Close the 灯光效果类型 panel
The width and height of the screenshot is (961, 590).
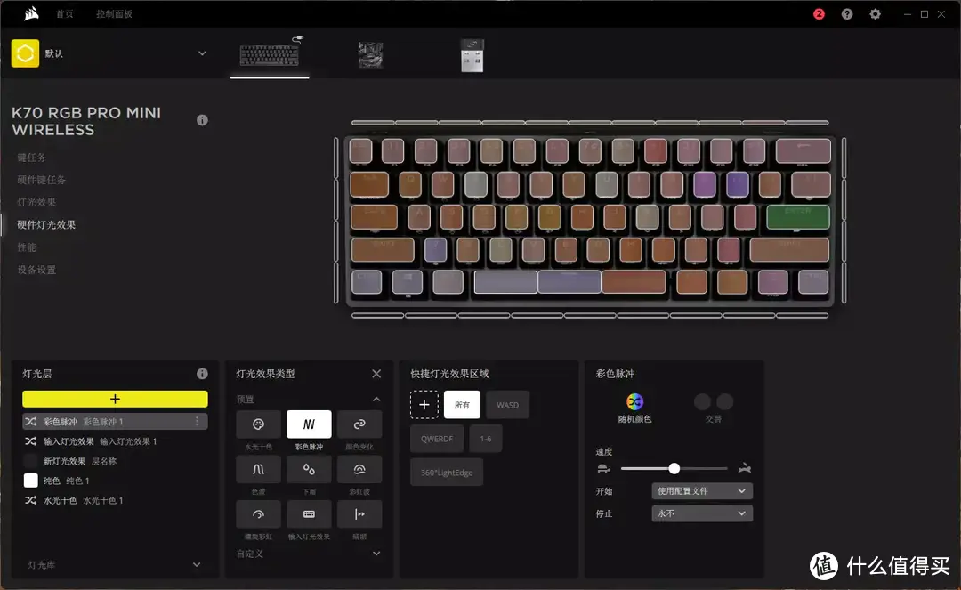point(376,374)
